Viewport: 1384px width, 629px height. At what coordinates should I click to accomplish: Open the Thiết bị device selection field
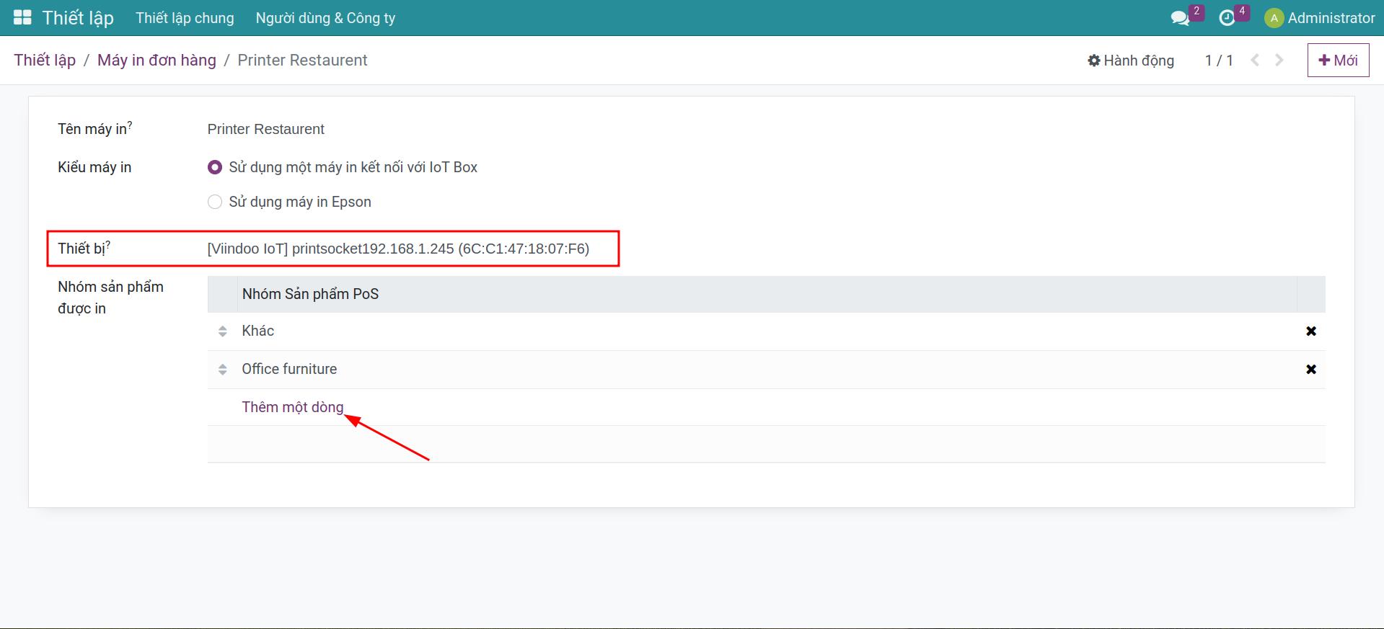pos(398,249)
